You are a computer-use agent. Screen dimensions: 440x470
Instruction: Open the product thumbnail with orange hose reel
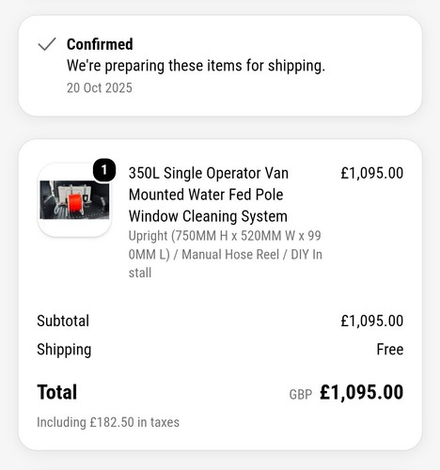74,200
